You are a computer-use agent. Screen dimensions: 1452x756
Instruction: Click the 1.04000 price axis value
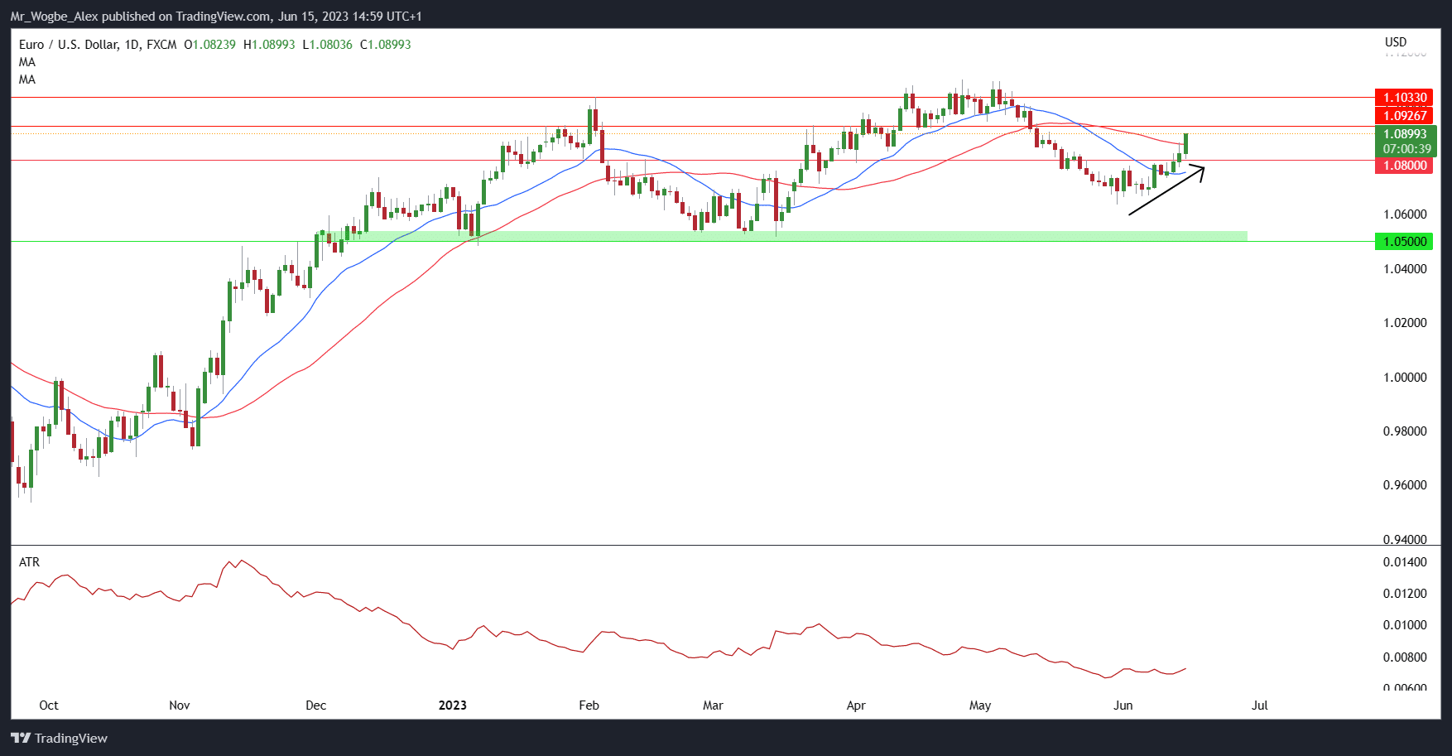1405,269
